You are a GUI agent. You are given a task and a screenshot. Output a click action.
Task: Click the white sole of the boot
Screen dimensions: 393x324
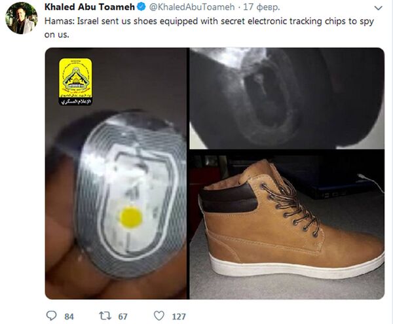pyautogui.click(x=297, y=266)
